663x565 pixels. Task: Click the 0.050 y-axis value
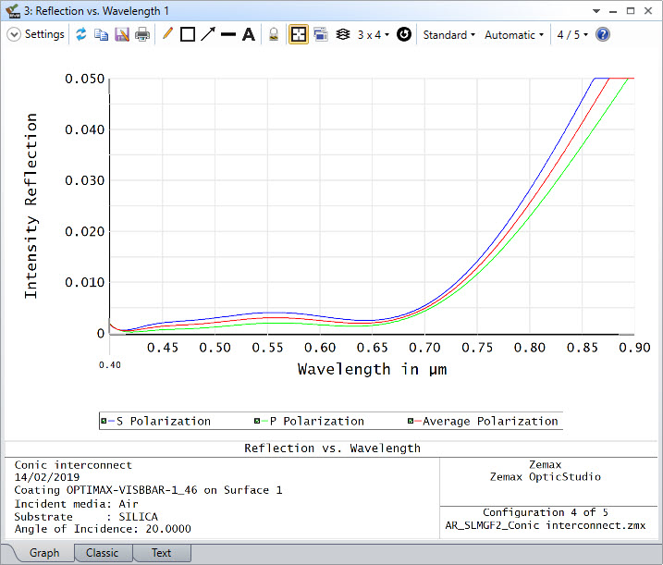point(84,79)
